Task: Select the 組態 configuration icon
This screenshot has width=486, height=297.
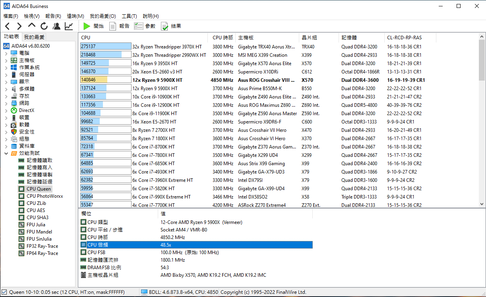Action: click(x=14, y=139)
